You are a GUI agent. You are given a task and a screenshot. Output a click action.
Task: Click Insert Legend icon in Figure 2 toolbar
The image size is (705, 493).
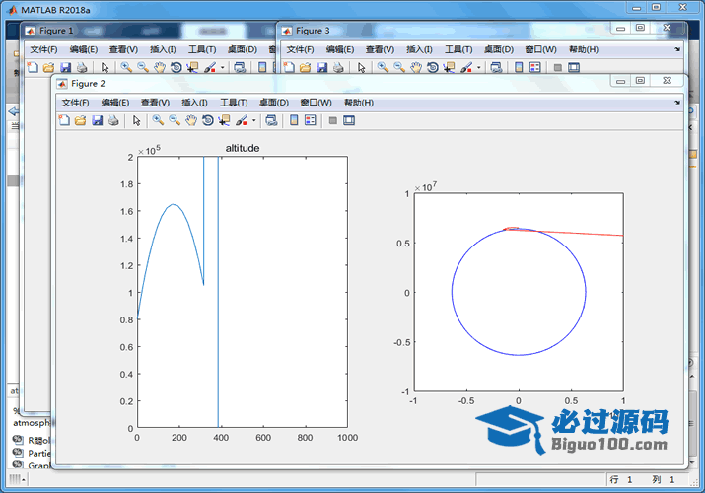point(310,120)
